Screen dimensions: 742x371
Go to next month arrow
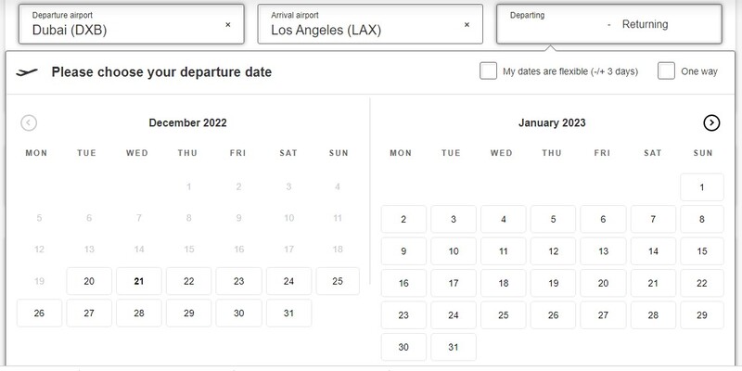711,122
